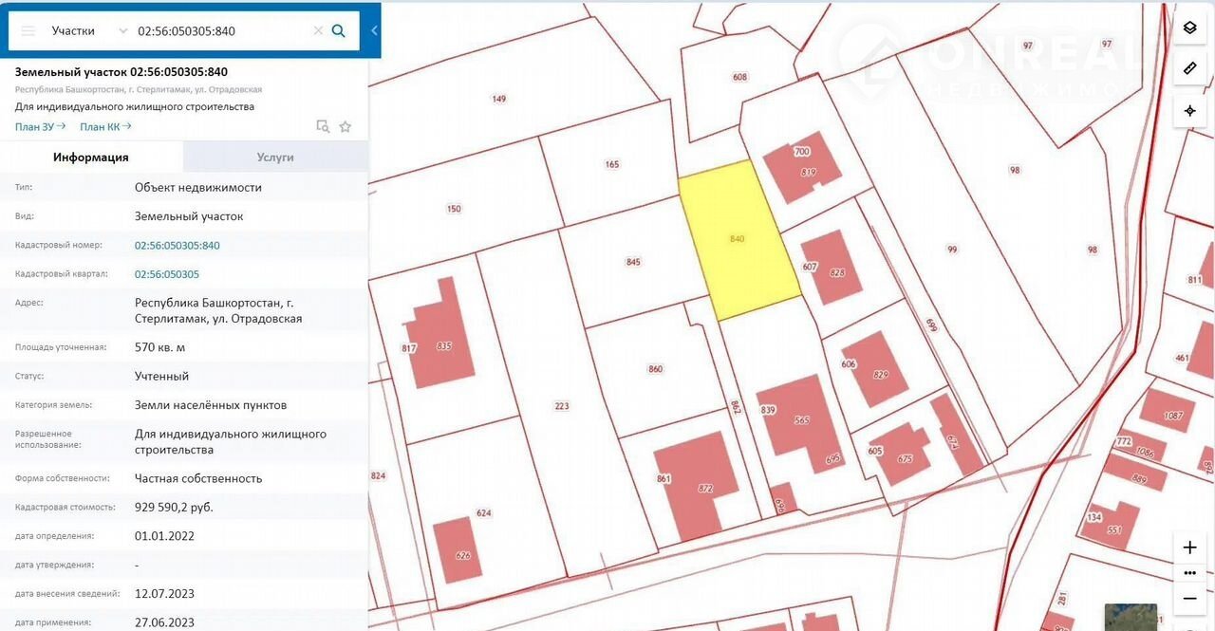The image size is (1215, 631).
Task: Center map on my location
Action: (1189, 111)
